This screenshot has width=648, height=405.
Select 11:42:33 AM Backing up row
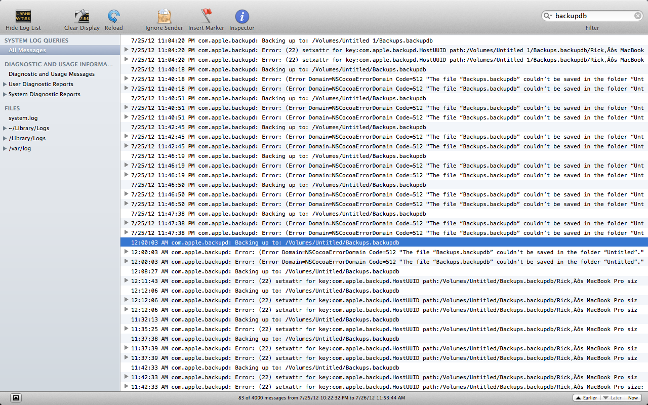(x=384, y=368)
